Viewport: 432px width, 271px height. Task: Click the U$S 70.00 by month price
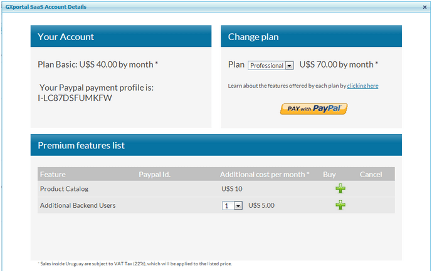point(339,64)
